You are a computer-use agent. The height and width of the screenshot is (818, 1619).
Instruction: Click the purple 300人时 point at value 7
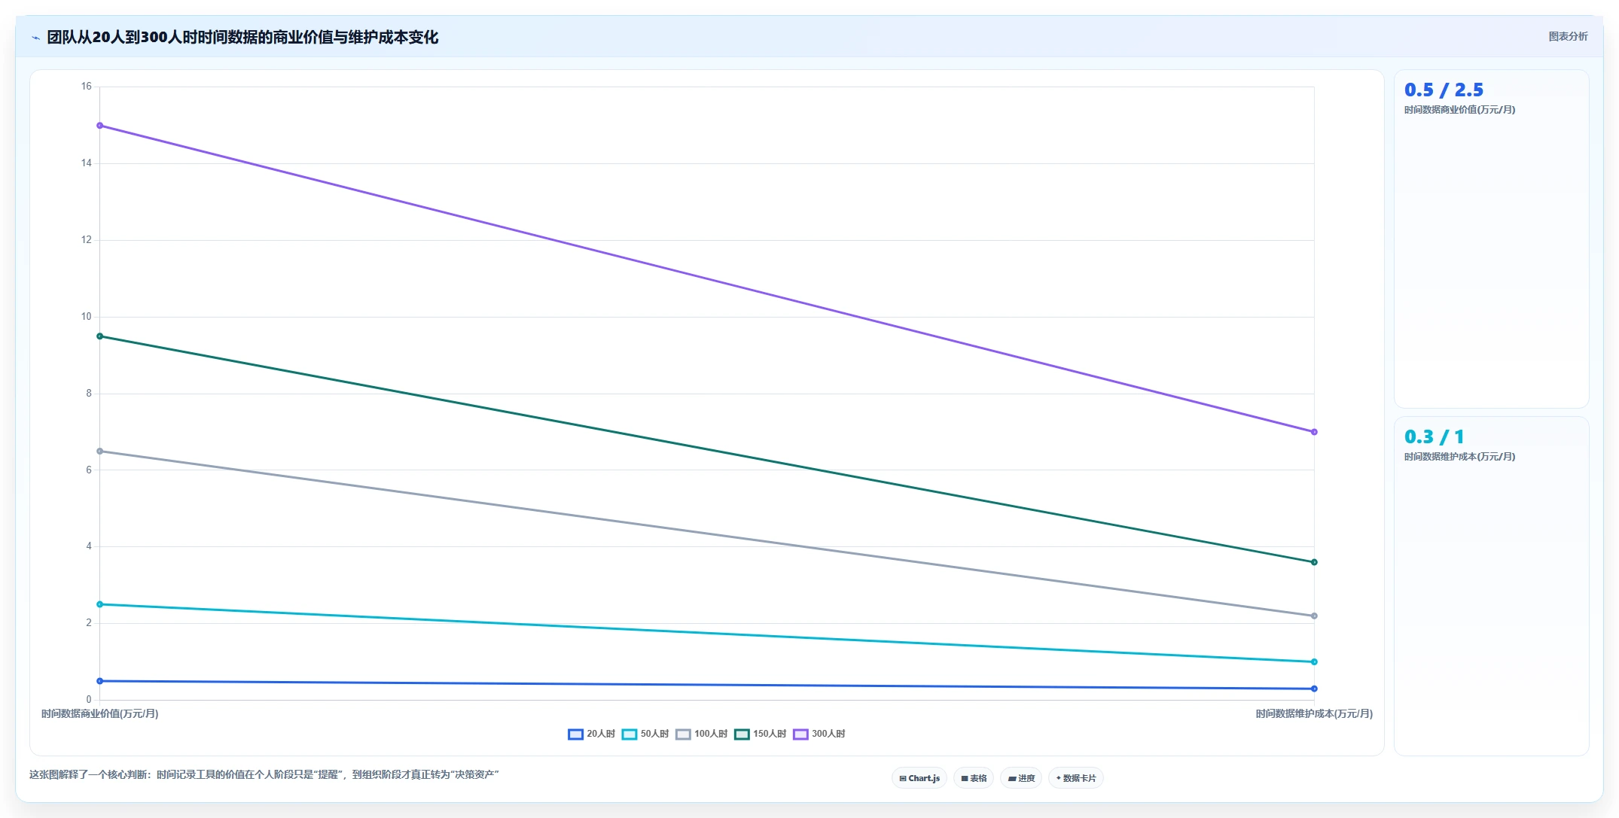coord(1314,432)
